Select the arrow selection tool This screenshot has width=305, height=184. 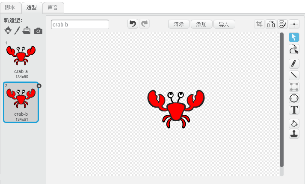[294, 37]
